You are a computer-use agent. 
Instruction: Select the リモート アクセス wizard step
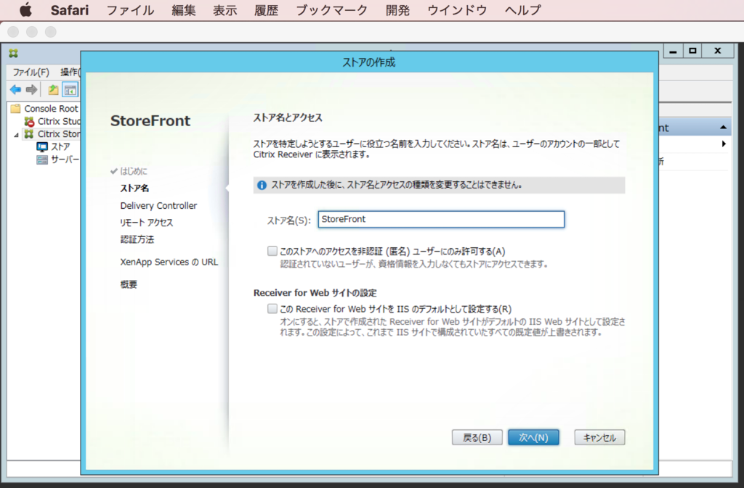tap(147, 223)
